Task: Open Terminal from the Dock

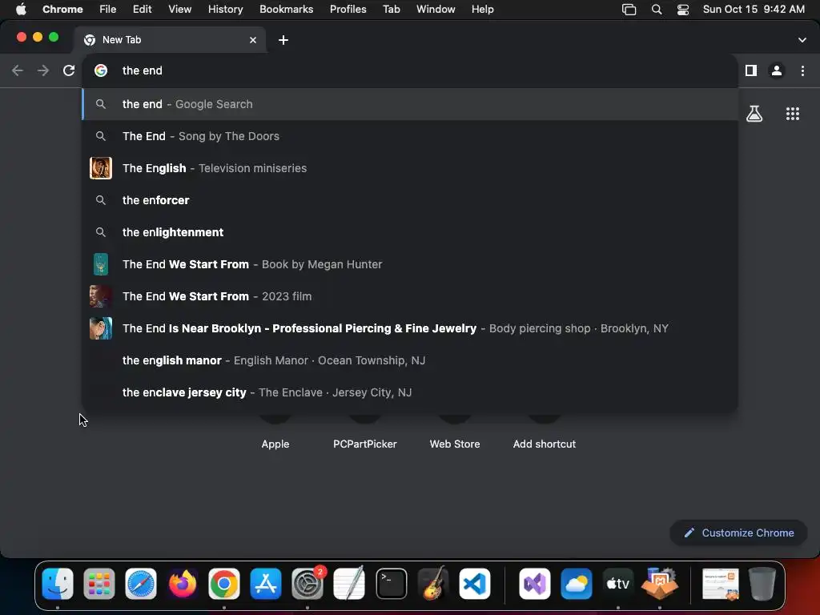Action: coord(391,584)
